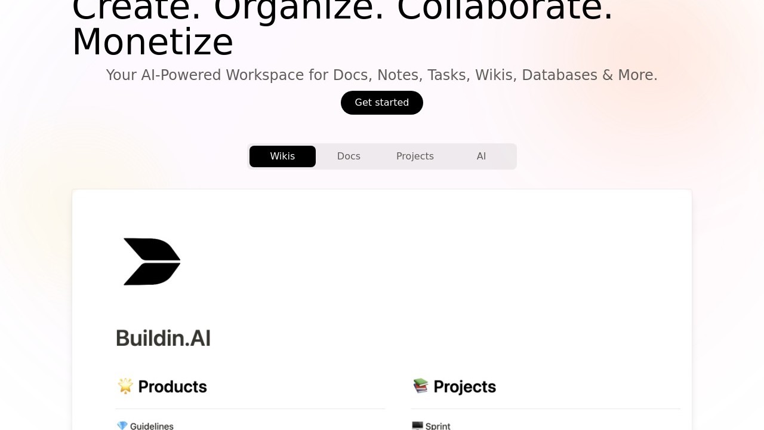The height and width of the screenshot is (430, 764).
Task: Click the Projects section heading in wiki
Action: pyautogui.click(x=464, y=386)
